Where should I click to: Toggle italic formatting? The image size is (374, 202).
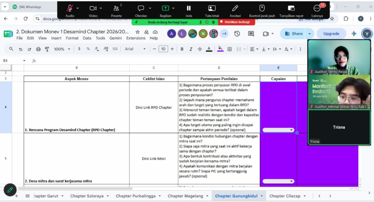[x=191, y=49]
